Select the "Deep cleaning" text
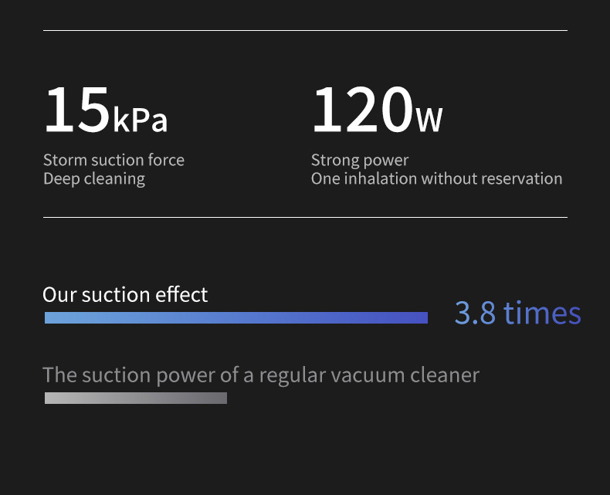 (x=94, y=179)
